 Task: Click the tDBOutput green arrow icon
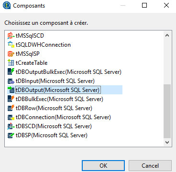tap(11, 90)
